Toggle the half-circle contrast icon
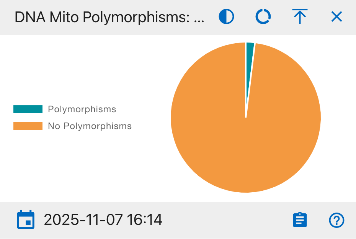 pyautogui.click(x=226, y=16)
